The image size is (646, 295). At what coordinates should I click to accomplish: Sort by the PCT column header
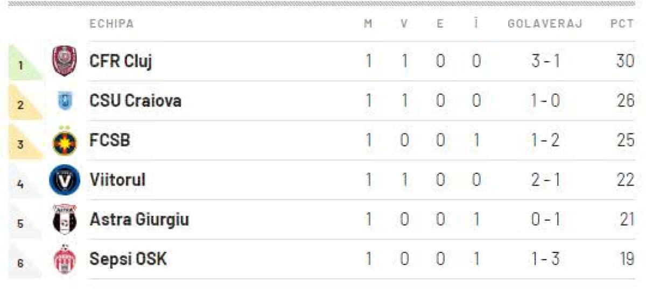[622, 24]
